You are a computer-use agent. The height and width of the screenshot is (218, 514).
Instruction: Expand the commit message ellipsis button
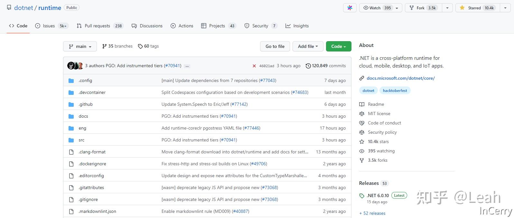click(187, 66)
